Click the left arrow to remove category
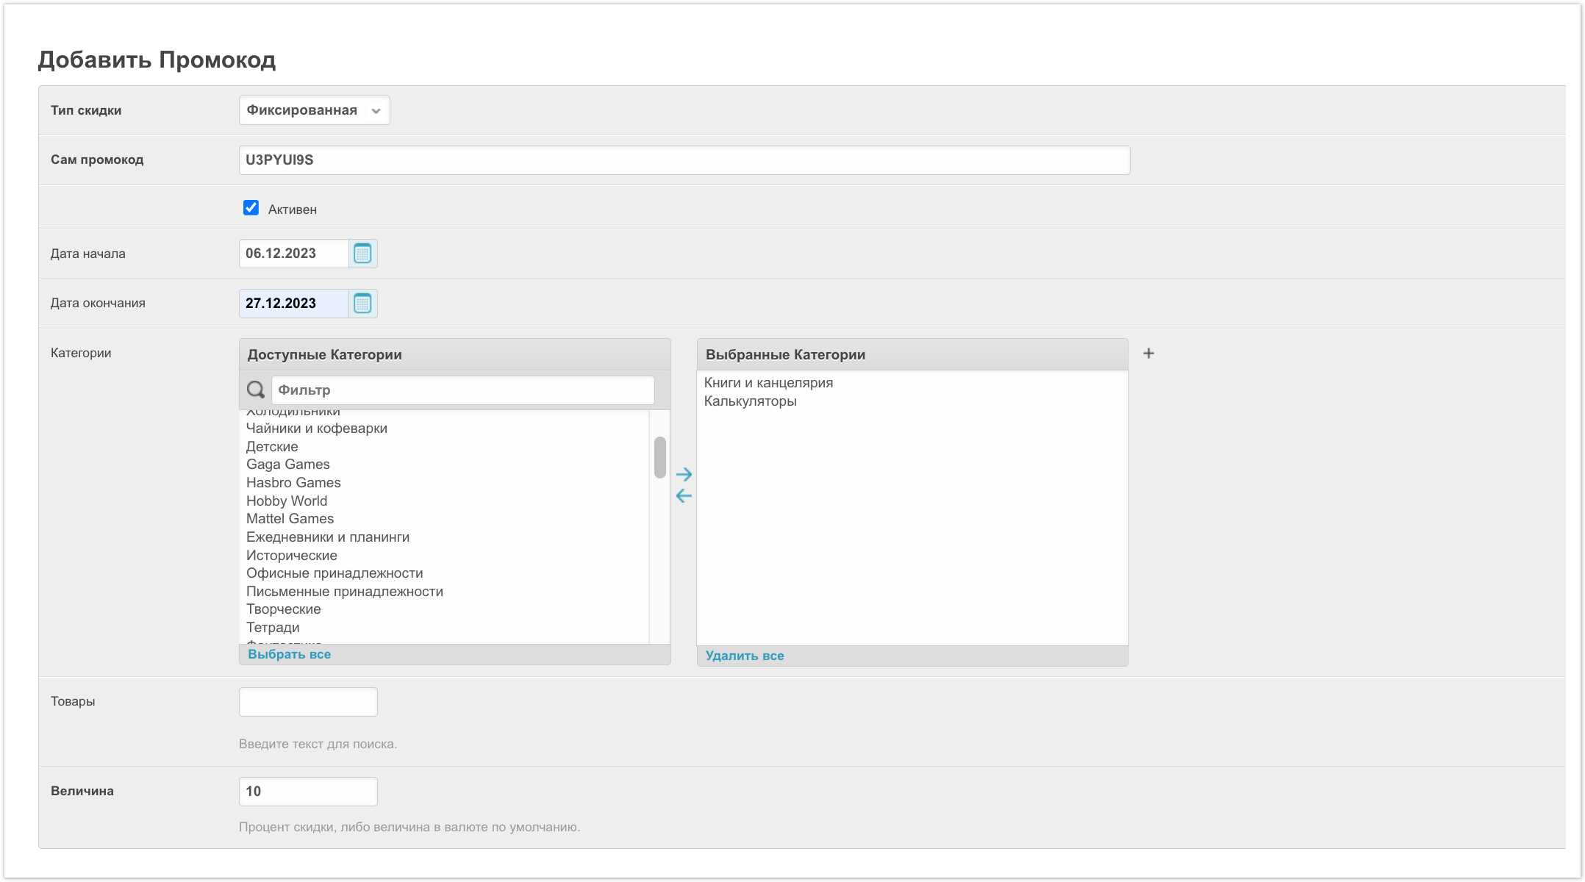The height and width of the screenshot is (882, 1585). click(684, 496)
